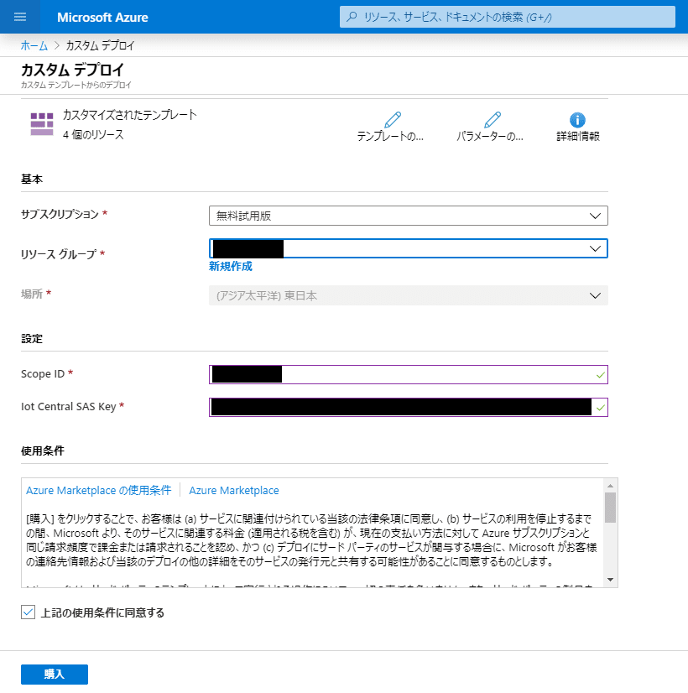The image size is (688, 693).
Task: Click the Edit template pencil icon
Action: 393,119
